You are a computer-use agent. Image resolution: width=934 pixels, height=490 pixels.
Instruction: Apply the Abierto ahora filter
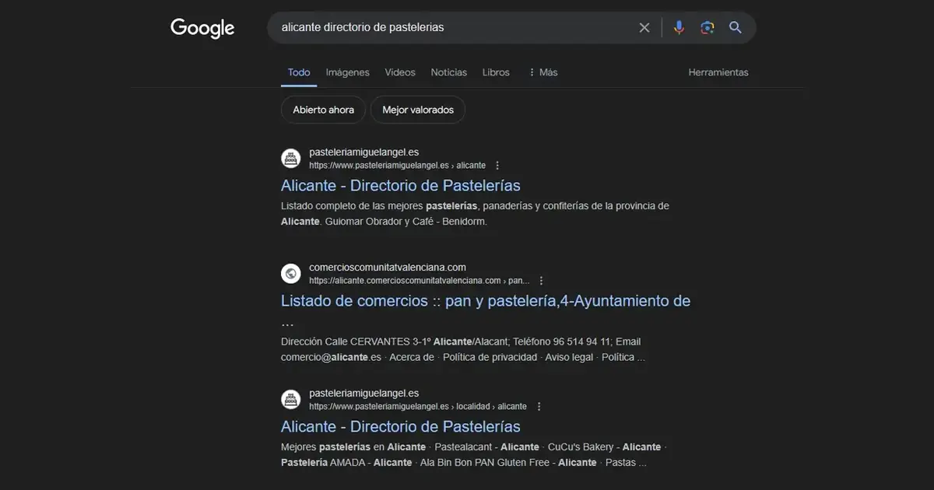point(323,110)
